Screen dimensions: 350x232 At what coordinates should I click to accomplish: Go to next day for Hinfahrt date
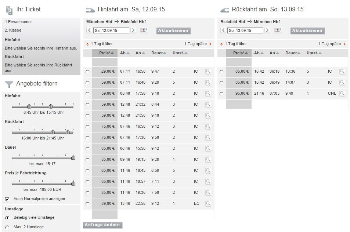133,30
